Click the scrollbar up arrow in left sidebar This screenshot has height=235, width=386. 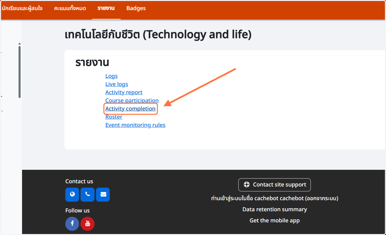(20, 44)
